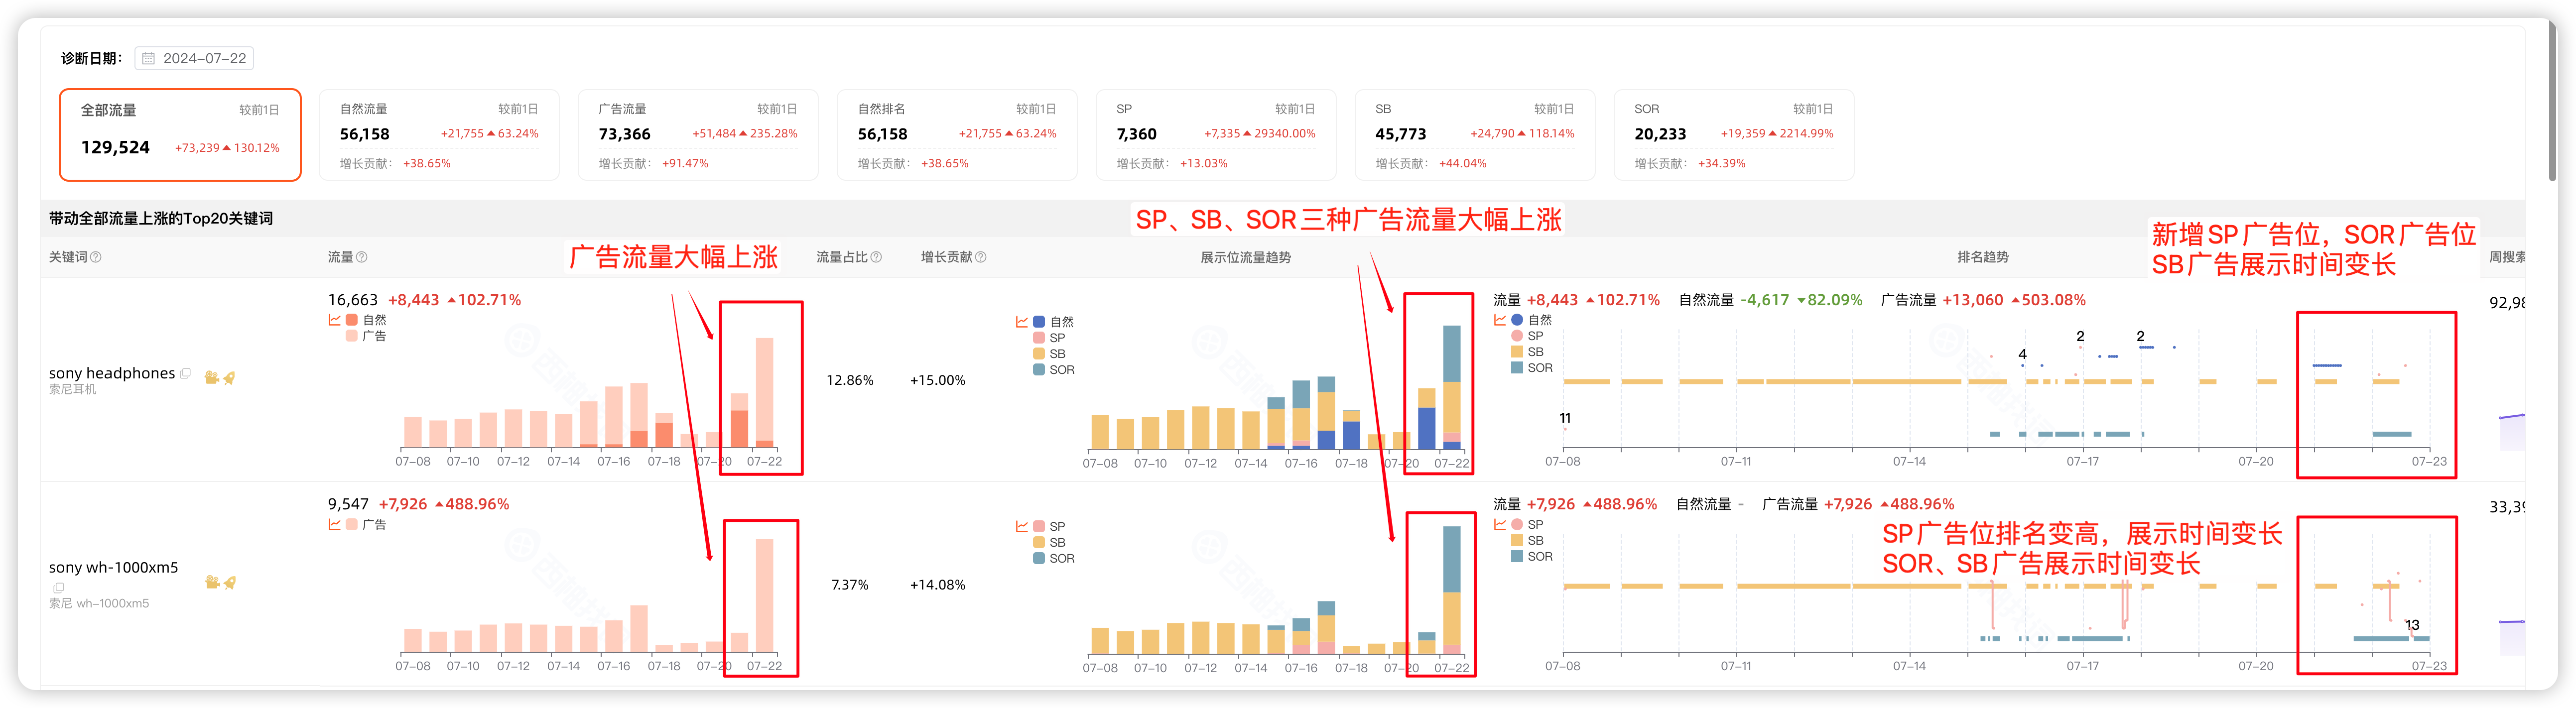Toggle SP series in sony wh-1000xm5 展示位流量趋势 legend

[x=1049, y=526]
